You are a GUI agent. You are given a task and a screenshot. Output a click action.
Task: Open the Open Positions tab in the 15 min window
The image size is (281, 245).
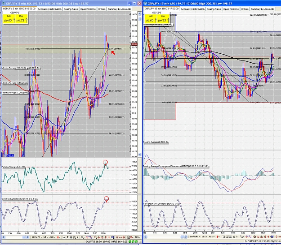pos(231,9)
